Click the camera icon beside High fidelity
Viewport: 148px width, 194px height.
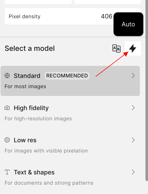[x=7, y=108]
